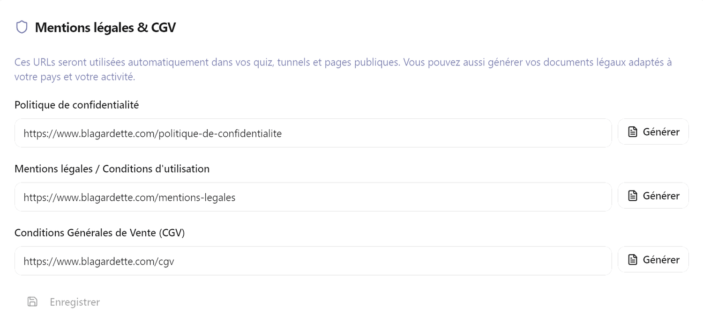The width and height of the screenshot is (703, 329).
Task: Generate the Mentions légales / Conditions d'utilisation document
Action: click(653, 196)
